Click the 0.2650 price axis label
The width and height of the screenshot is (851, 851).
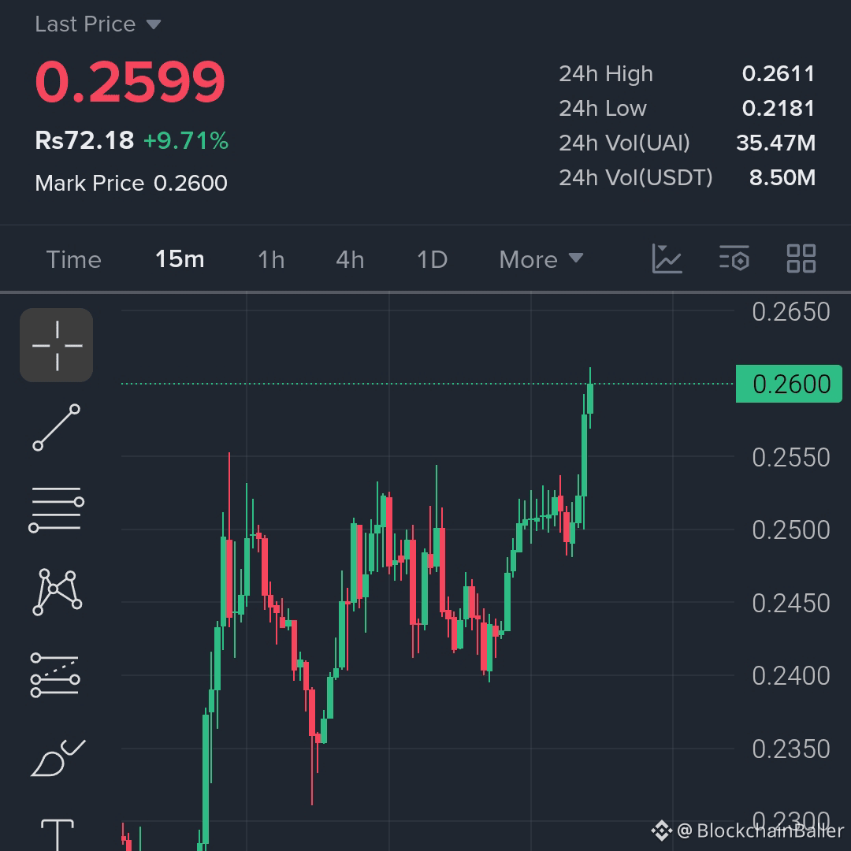tap(791, 312)
